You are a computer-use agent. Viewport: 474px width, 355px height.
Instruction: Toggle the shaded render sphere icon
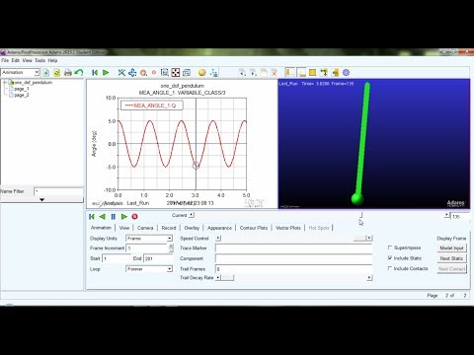click(x=202, y=73)
